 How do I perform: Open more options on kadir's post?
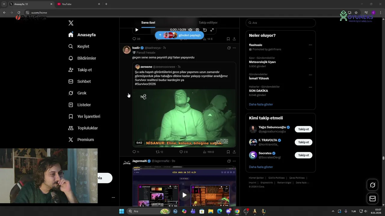pyautogui.click(x=234, y=48)
